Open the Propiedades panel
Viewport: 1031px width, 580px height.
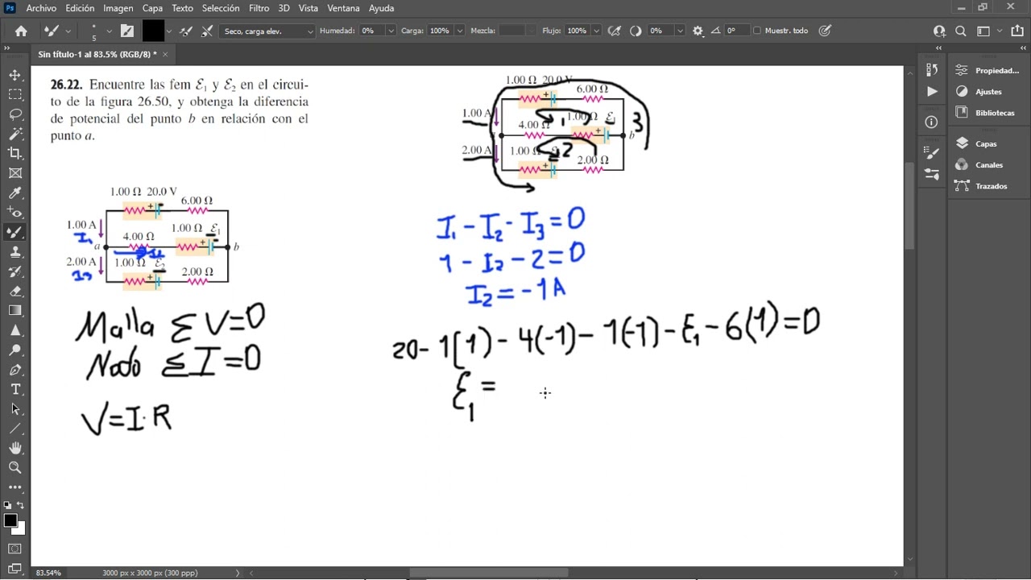(x=988, y=71)
